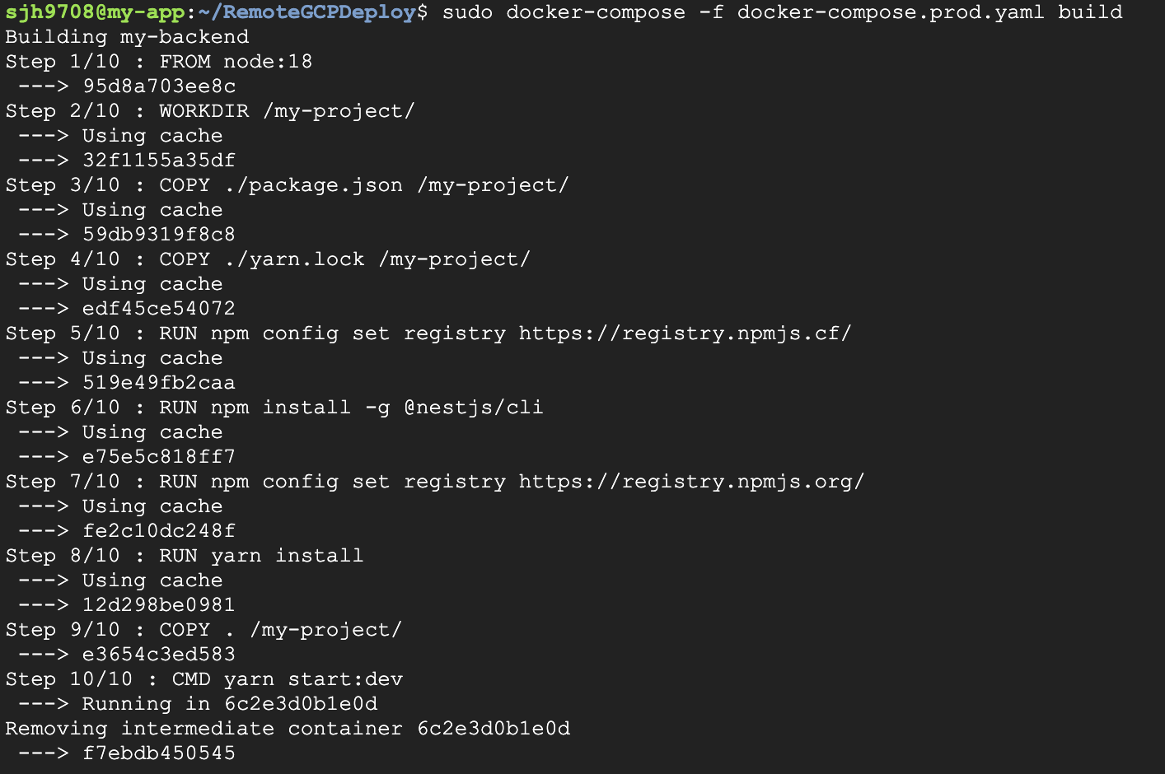Click the URL 'https://registry.npmjs.cf/'
The image size is (1165, 774).
[685, 333]
